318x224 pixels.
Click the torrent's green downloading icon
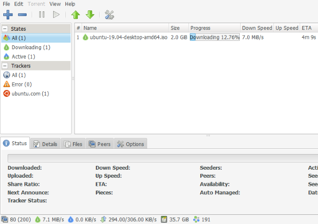tap(85, 37)
